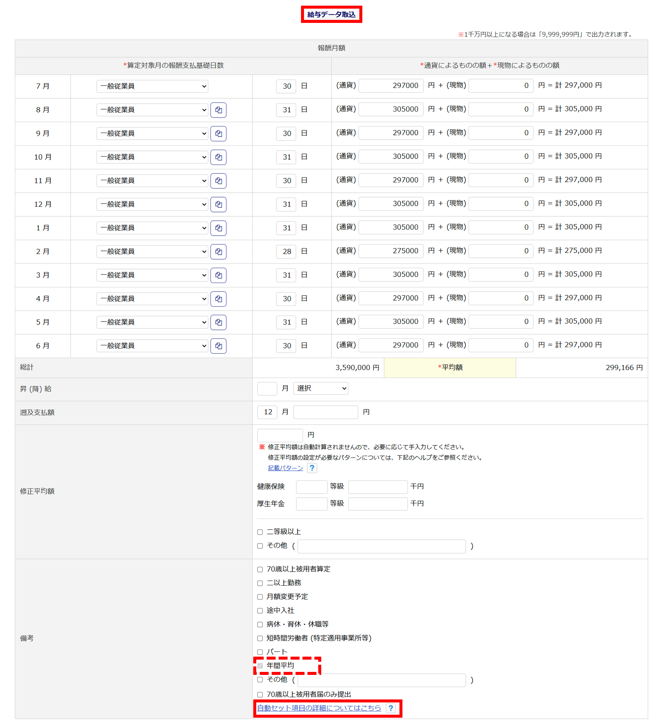The height and width of the screenshot is (723, 663).
Task: Open the 3月 一般従業員 dropdown
Action: [152, 275]
